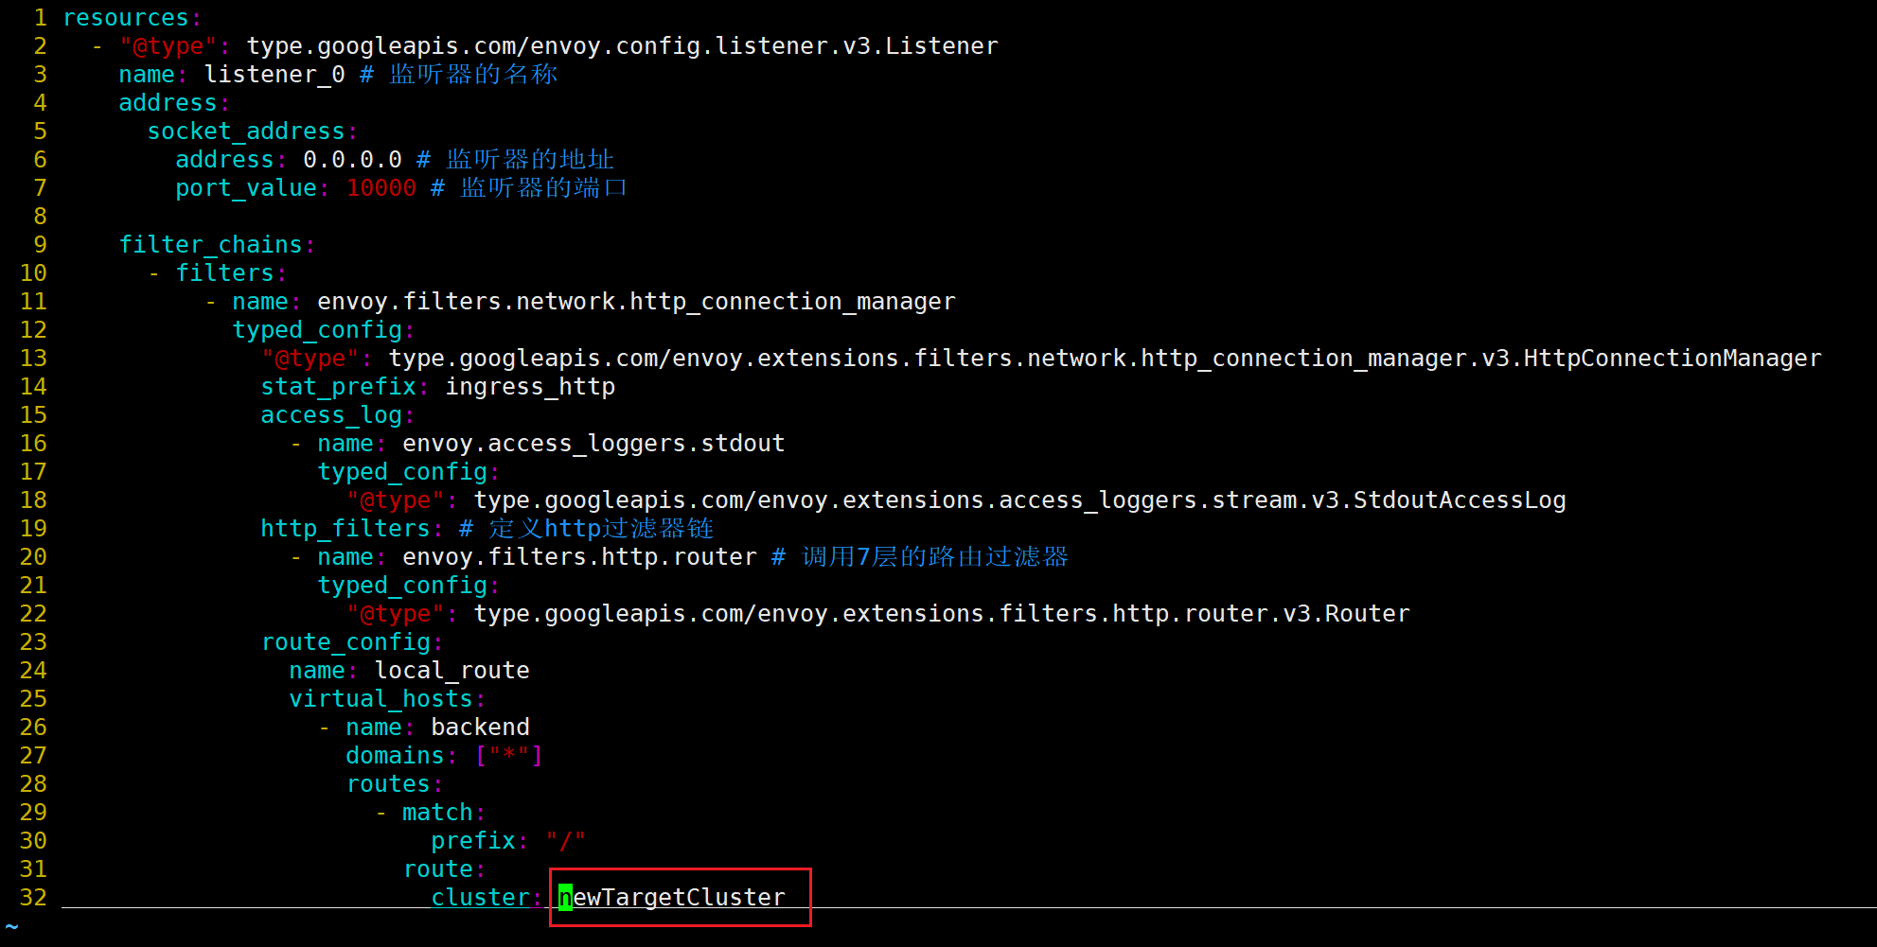This screenshot has height=947, width=1877.
Task: Click the route_config key
Action: click(345, 641)
